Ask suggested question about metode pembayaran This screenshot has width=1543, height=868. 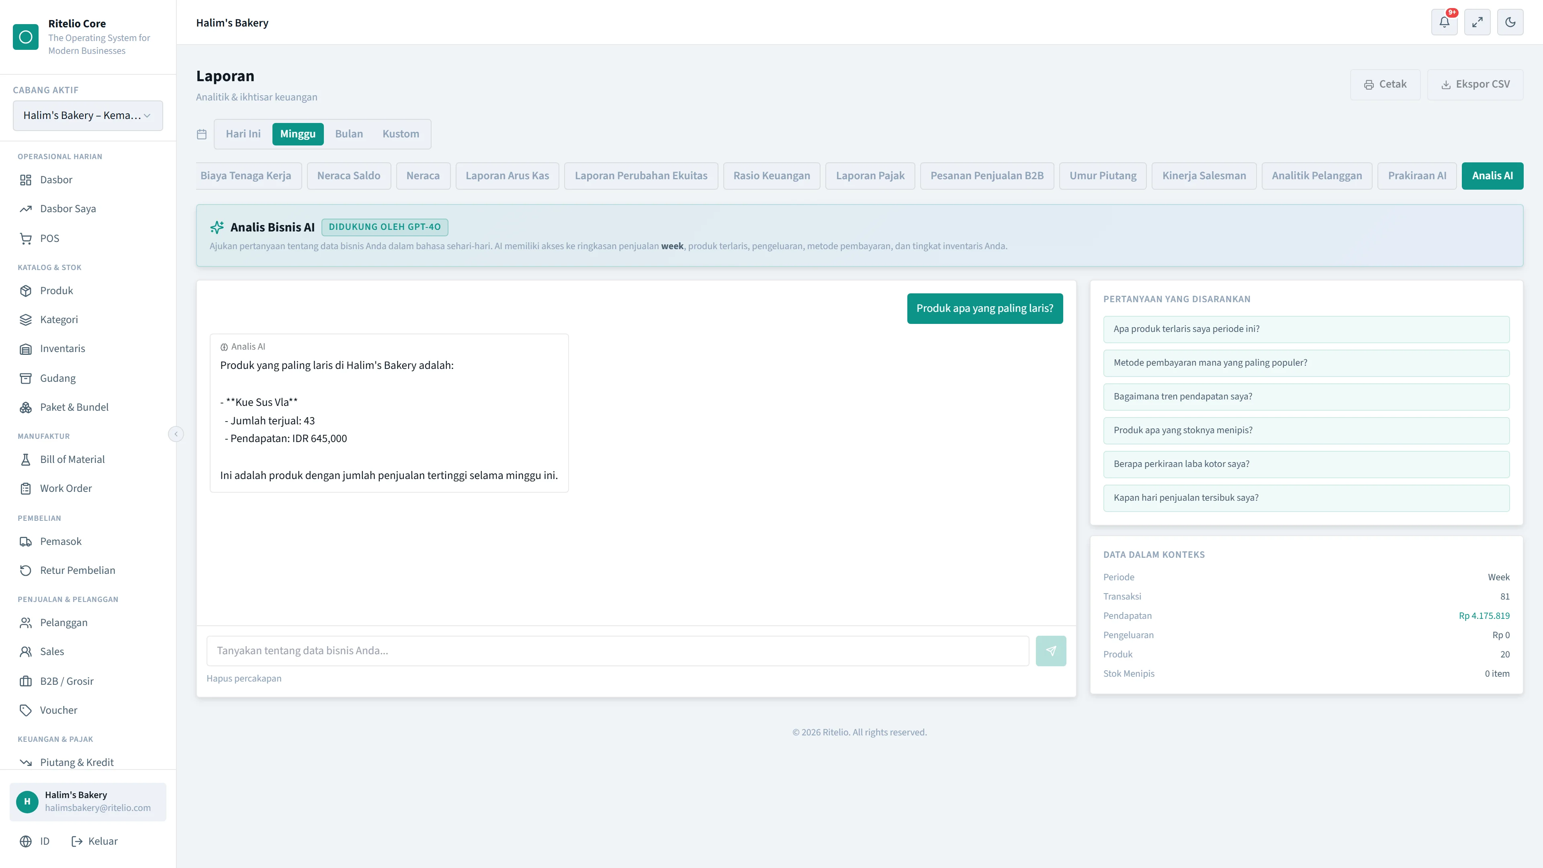[x=1306, y=363]
